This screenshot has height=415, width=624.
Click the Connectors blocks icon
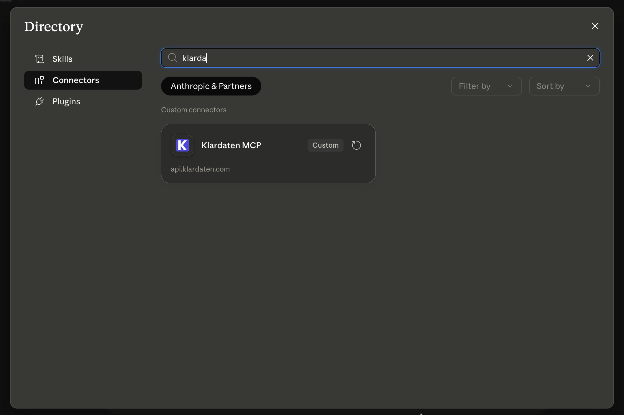pyautogui.click(x=40, y=80)
